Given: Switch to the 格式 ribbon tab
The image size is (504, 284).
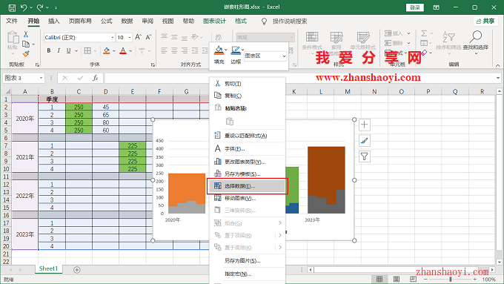Looking at the screenshot, I should [x=241, y=22].
